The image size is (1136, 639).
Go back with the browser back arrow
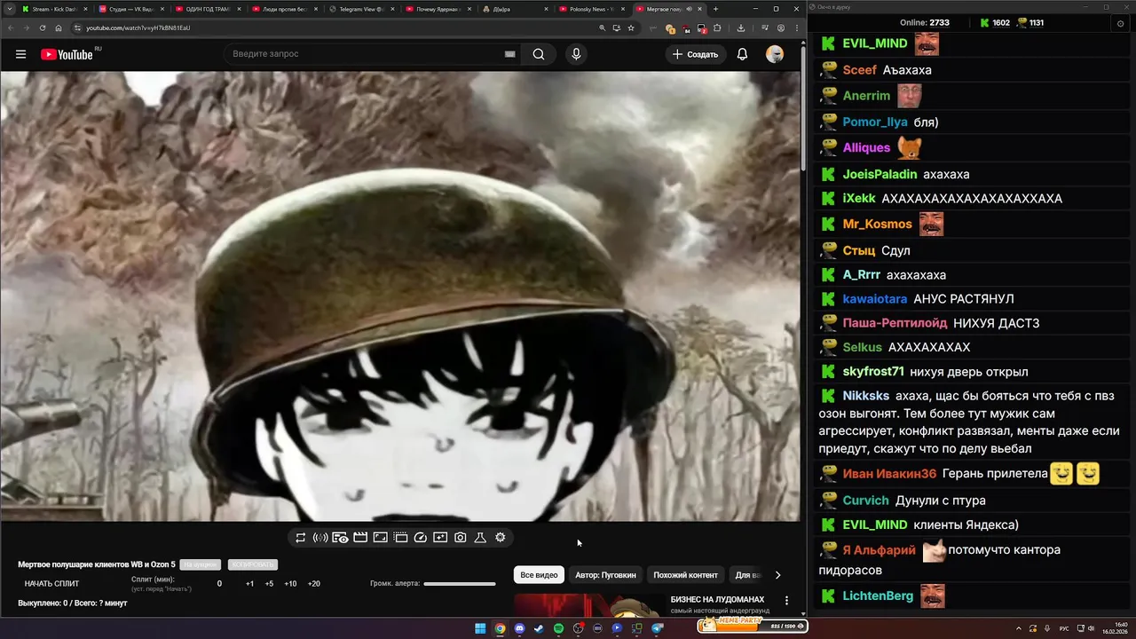tap(11, 28)
